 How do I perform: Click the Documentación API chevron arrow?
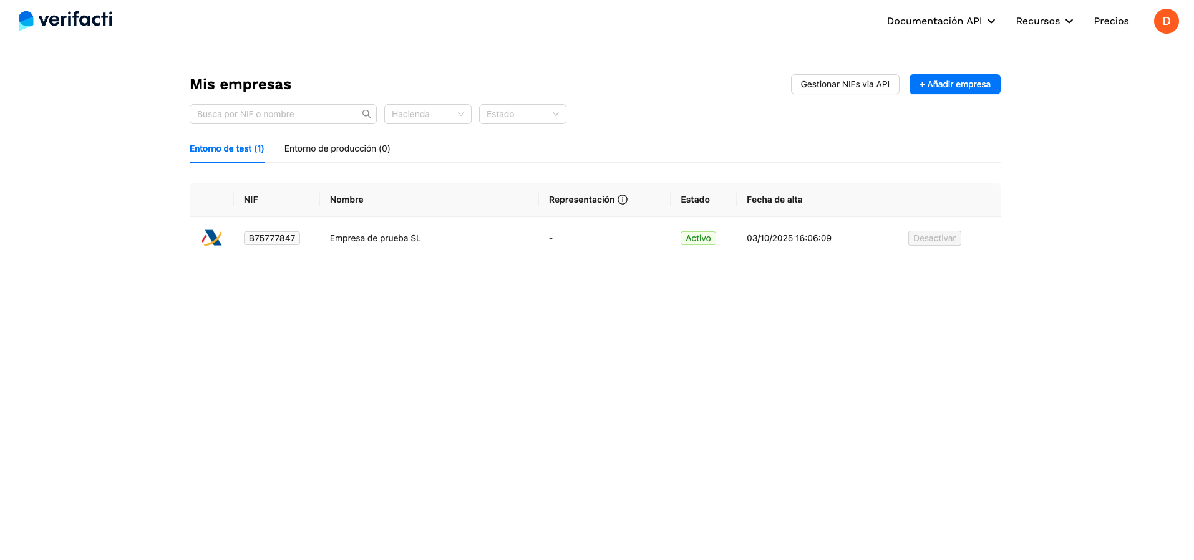(x=991, y=21)
